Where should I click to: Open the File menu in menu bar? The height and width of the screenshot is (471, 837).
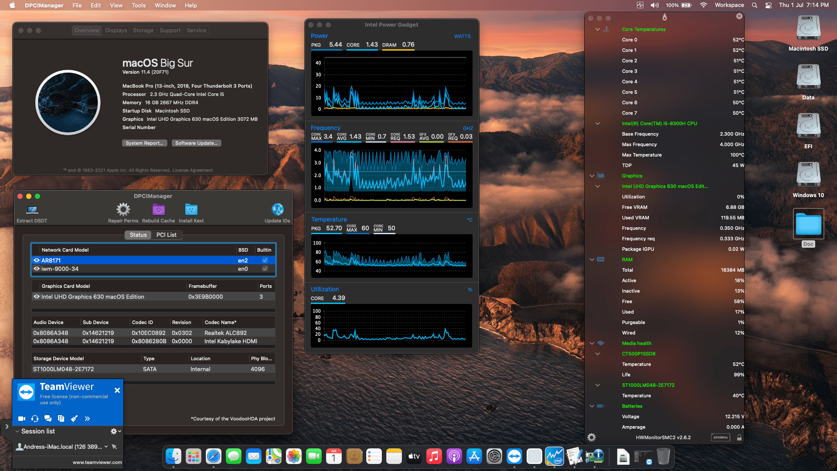[x=77, y=5]
